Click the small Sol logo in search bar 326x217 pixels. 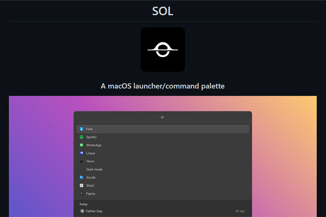(x=162, y=117)
